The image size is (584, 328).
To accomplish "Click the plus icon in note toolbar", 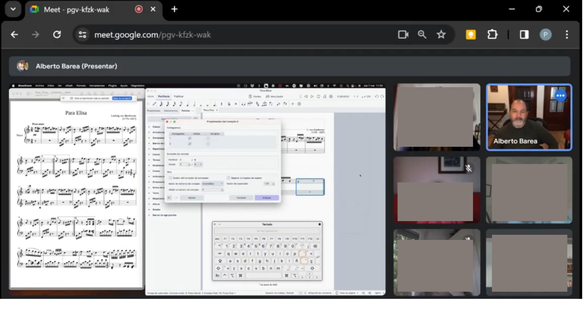I will tap(293, 104).
